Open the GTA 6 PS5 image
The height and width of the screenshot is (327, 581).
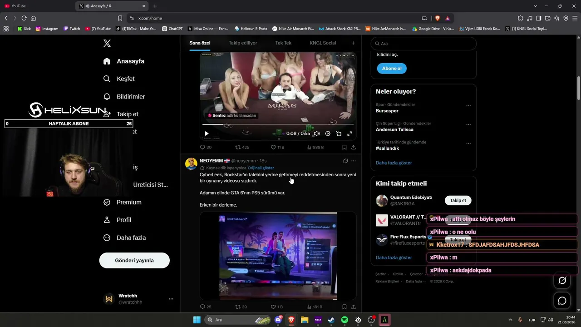278,256
